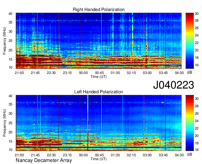Click the 22:30 tick on top time axis

[x=51, y=73]
